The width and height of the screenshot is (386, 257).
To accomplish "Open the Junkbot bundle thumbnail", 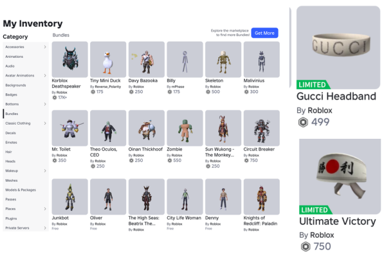I will (69, 197).
